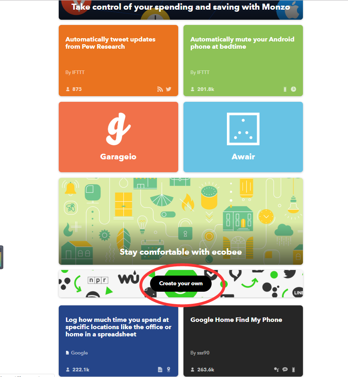Click the user count icon next to 222.1k
348x377 pixels.
tap(68, 369)
